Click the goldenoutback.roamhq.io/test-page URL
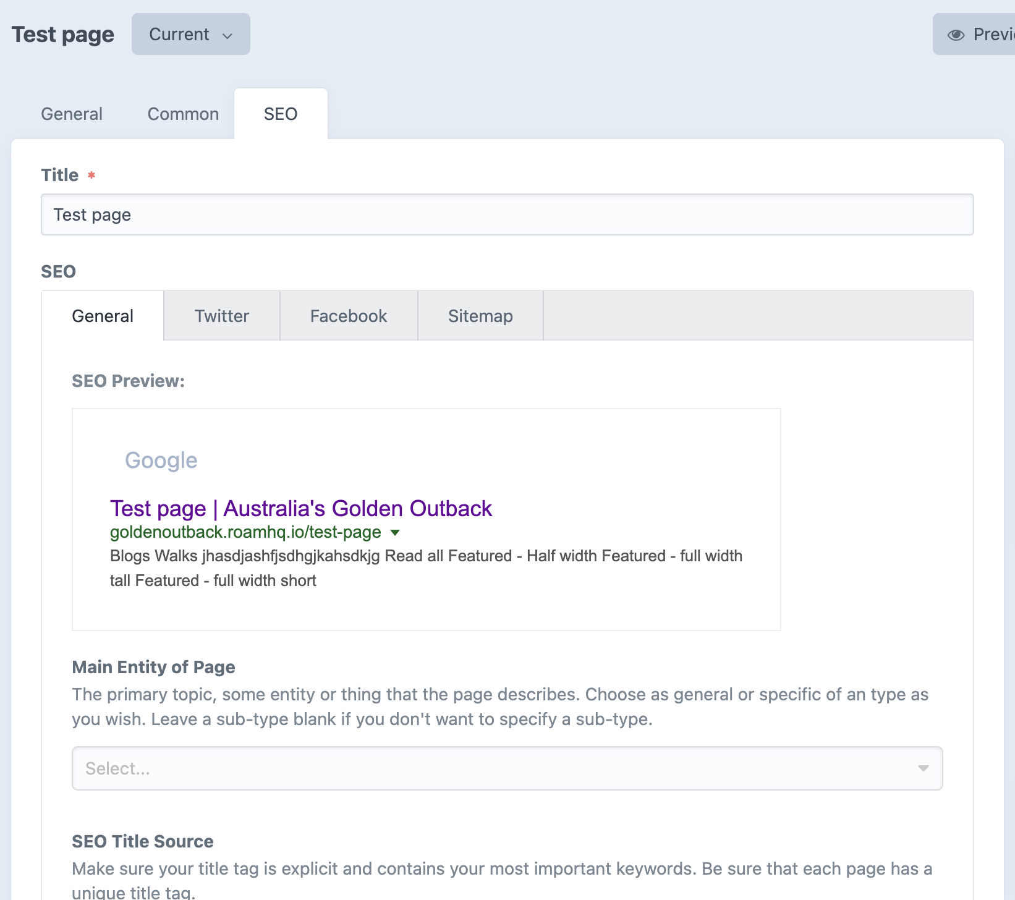Screen dimensions: 1015x900 (x=245, y=532)
